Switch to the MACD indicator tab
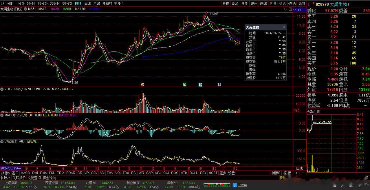The width and height of the screenshot is (370, 190). click(25, 173)
